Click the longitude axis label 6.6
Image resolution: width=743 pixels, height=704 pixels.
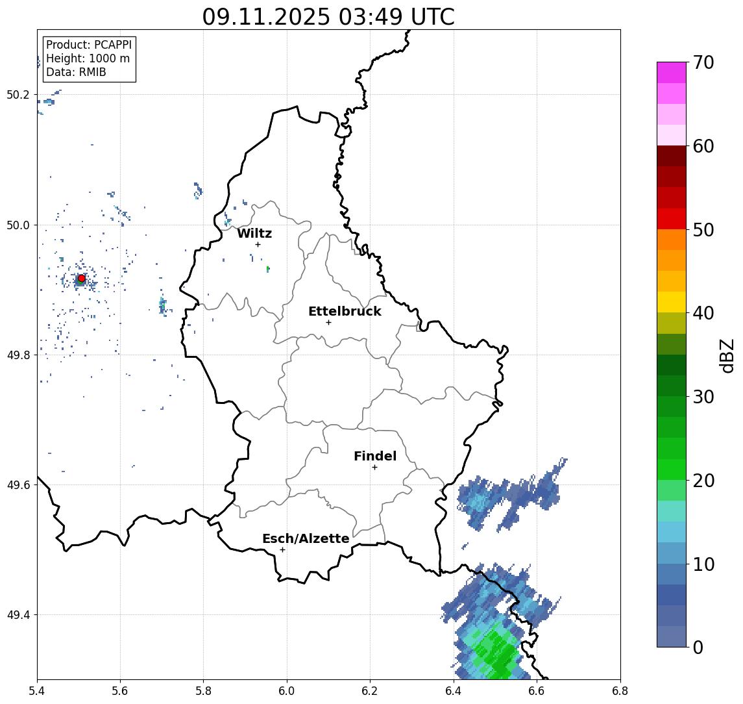click(537, 691)
